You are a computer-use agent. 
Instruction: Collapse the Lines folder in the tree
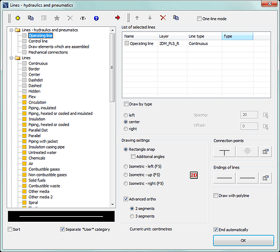pos(11,58)
